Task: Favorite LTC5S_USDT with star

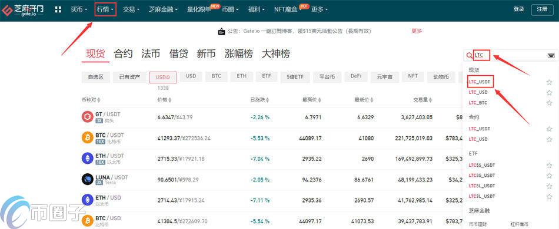Action: click(549, 166)
